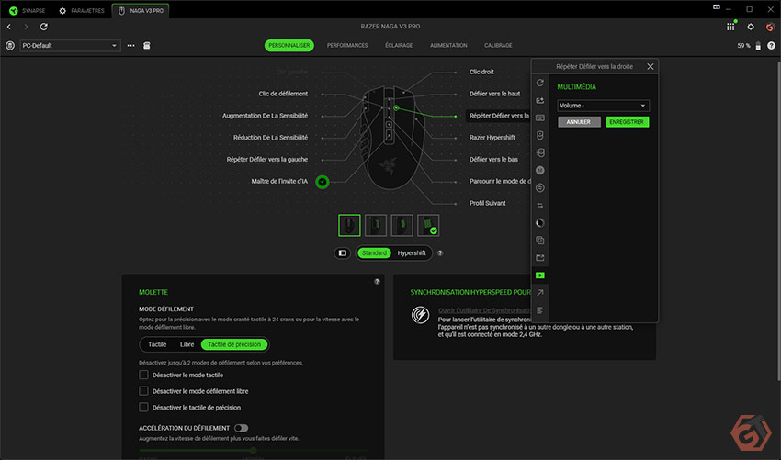Screen dimensions: 781x460
Task: Switch to the Paramètres tab
Action: [82, 10]
